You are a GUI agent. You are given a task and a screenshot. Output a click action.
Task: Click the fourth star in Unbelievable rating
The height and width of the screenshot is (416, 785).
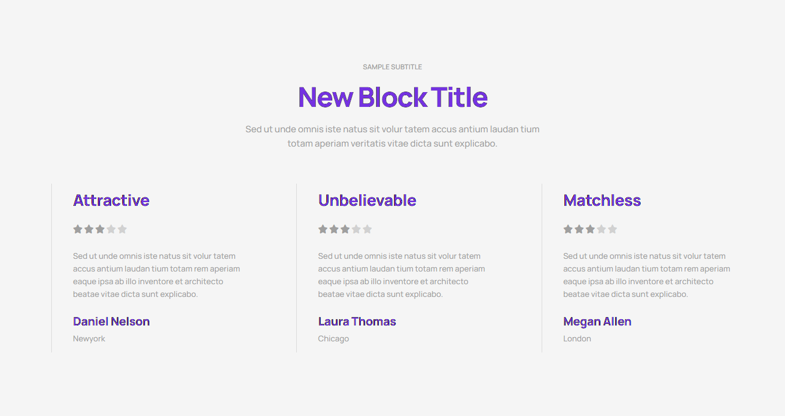tap(356, 229)
